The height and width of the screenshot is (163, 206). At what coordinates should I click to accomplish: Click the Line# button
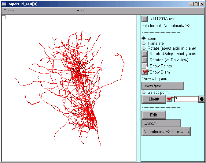pos(153,99)
